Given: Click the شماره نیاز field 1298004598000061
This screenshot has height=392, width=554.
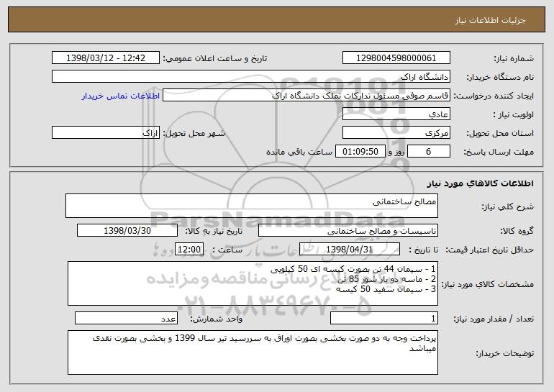Looking at the screenshot, I should point(396,58).
